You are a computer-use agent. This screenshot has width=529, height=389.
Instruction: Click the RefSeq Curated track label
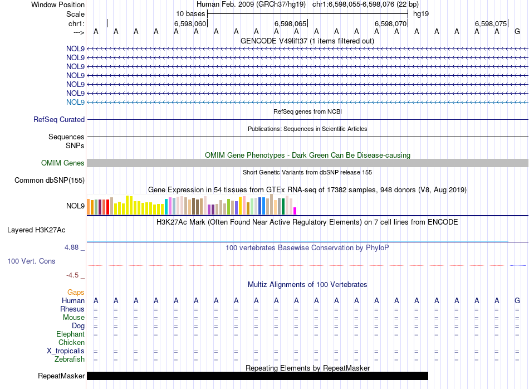pyautogui.click(x=59, y=119)
